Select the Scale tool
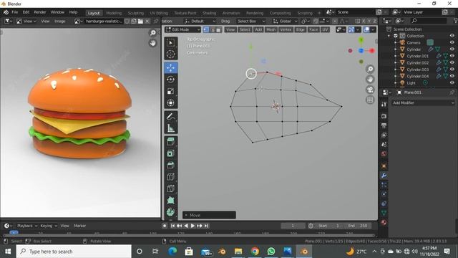The image size is (458, 258). coord(171,91)
